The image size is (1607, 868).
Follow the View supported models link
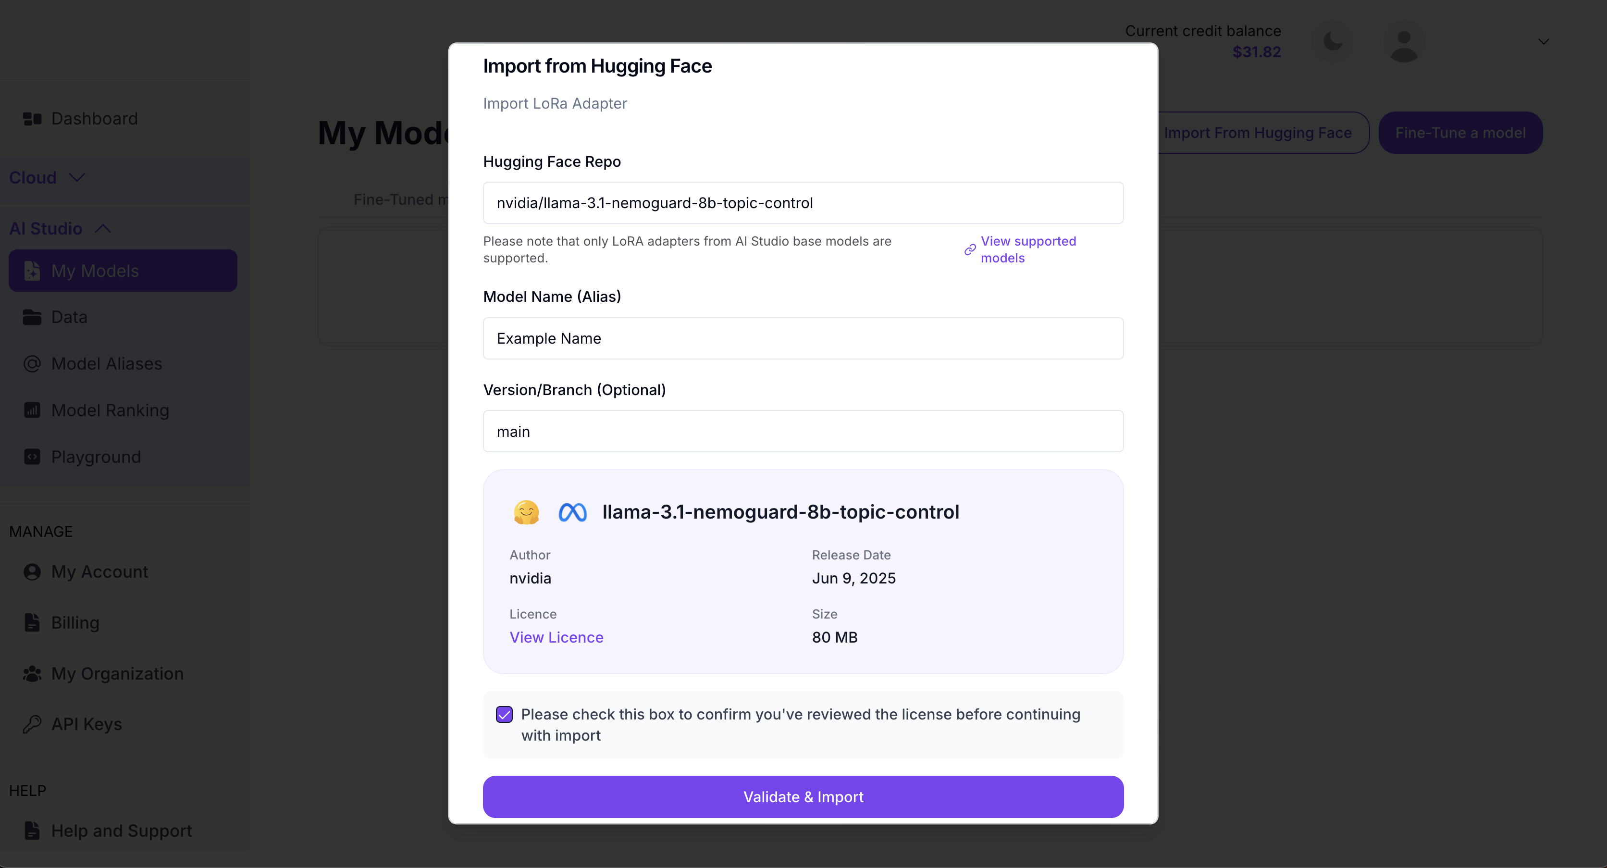1027,249
